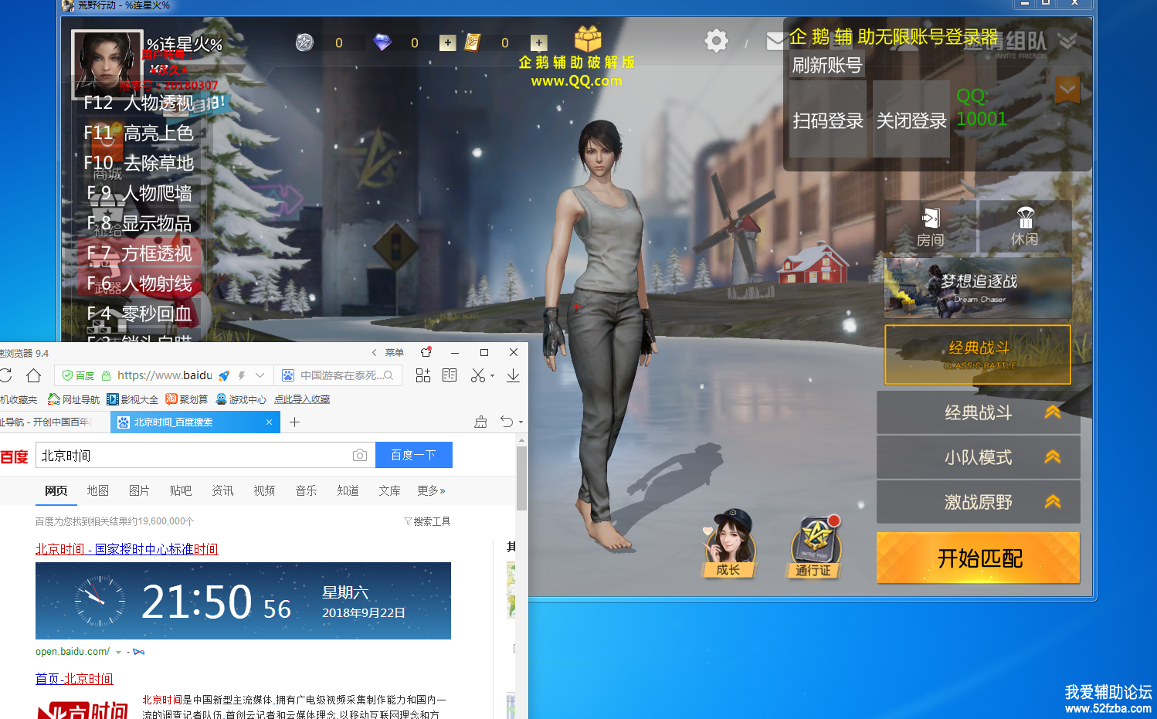Open a new browser tab with plus
This screenshot has height=719, width=1157.
(294, 422)
